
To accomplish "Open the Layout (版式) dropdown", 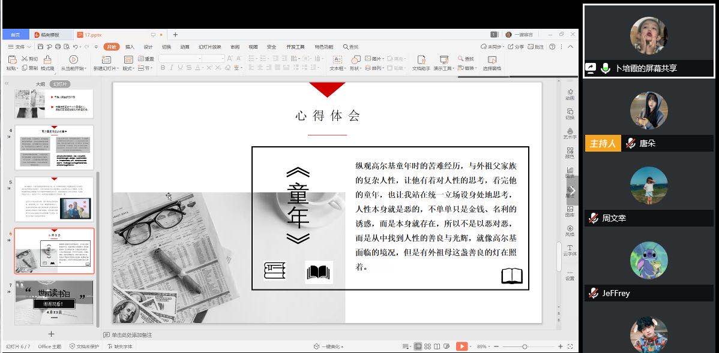I will coord(128,68).
